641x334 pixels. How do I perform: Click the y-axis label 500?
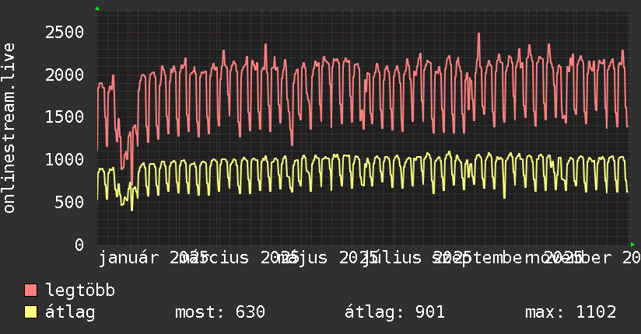(x=69, y=202)
